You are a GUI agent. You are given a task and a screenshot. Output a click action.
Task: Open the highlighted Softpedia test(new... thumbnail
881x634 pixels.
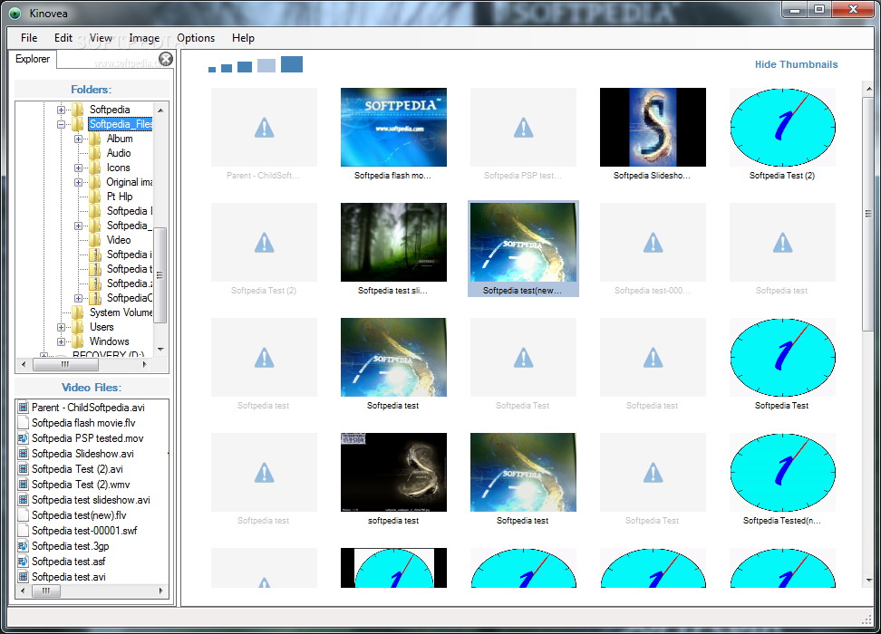523,242
